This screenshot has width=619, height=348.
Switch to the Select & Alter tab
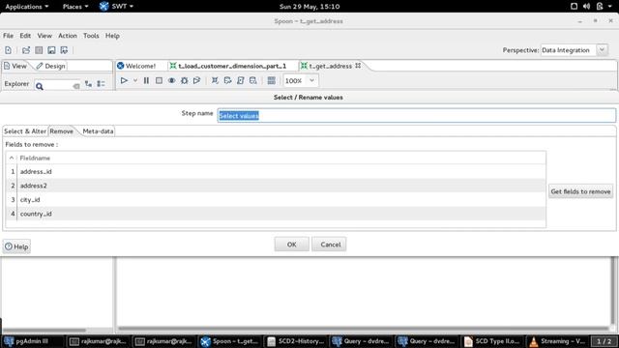point(25,131)
